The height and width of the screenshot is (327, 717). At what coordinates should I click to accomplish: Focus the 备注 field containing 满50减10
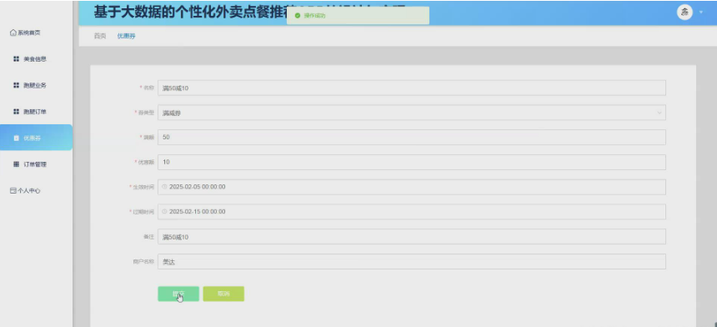412,236
